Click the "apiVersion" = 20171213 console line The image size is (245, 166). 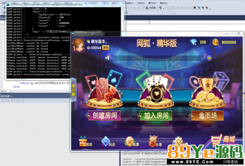point(54,14)
